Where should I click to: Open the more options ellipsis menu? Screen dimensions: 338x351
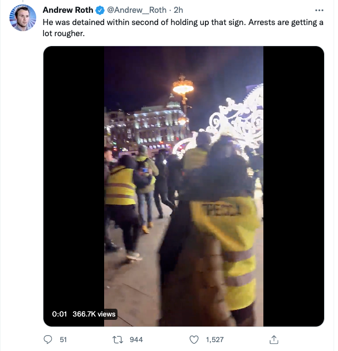coord(319,10)
